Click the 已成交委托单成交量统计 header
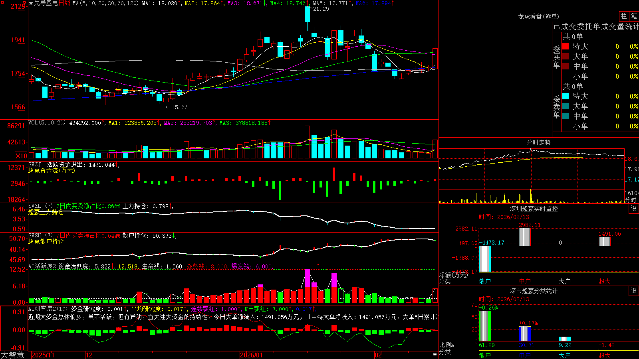This screenshot has height=359, width=639. 596,26
